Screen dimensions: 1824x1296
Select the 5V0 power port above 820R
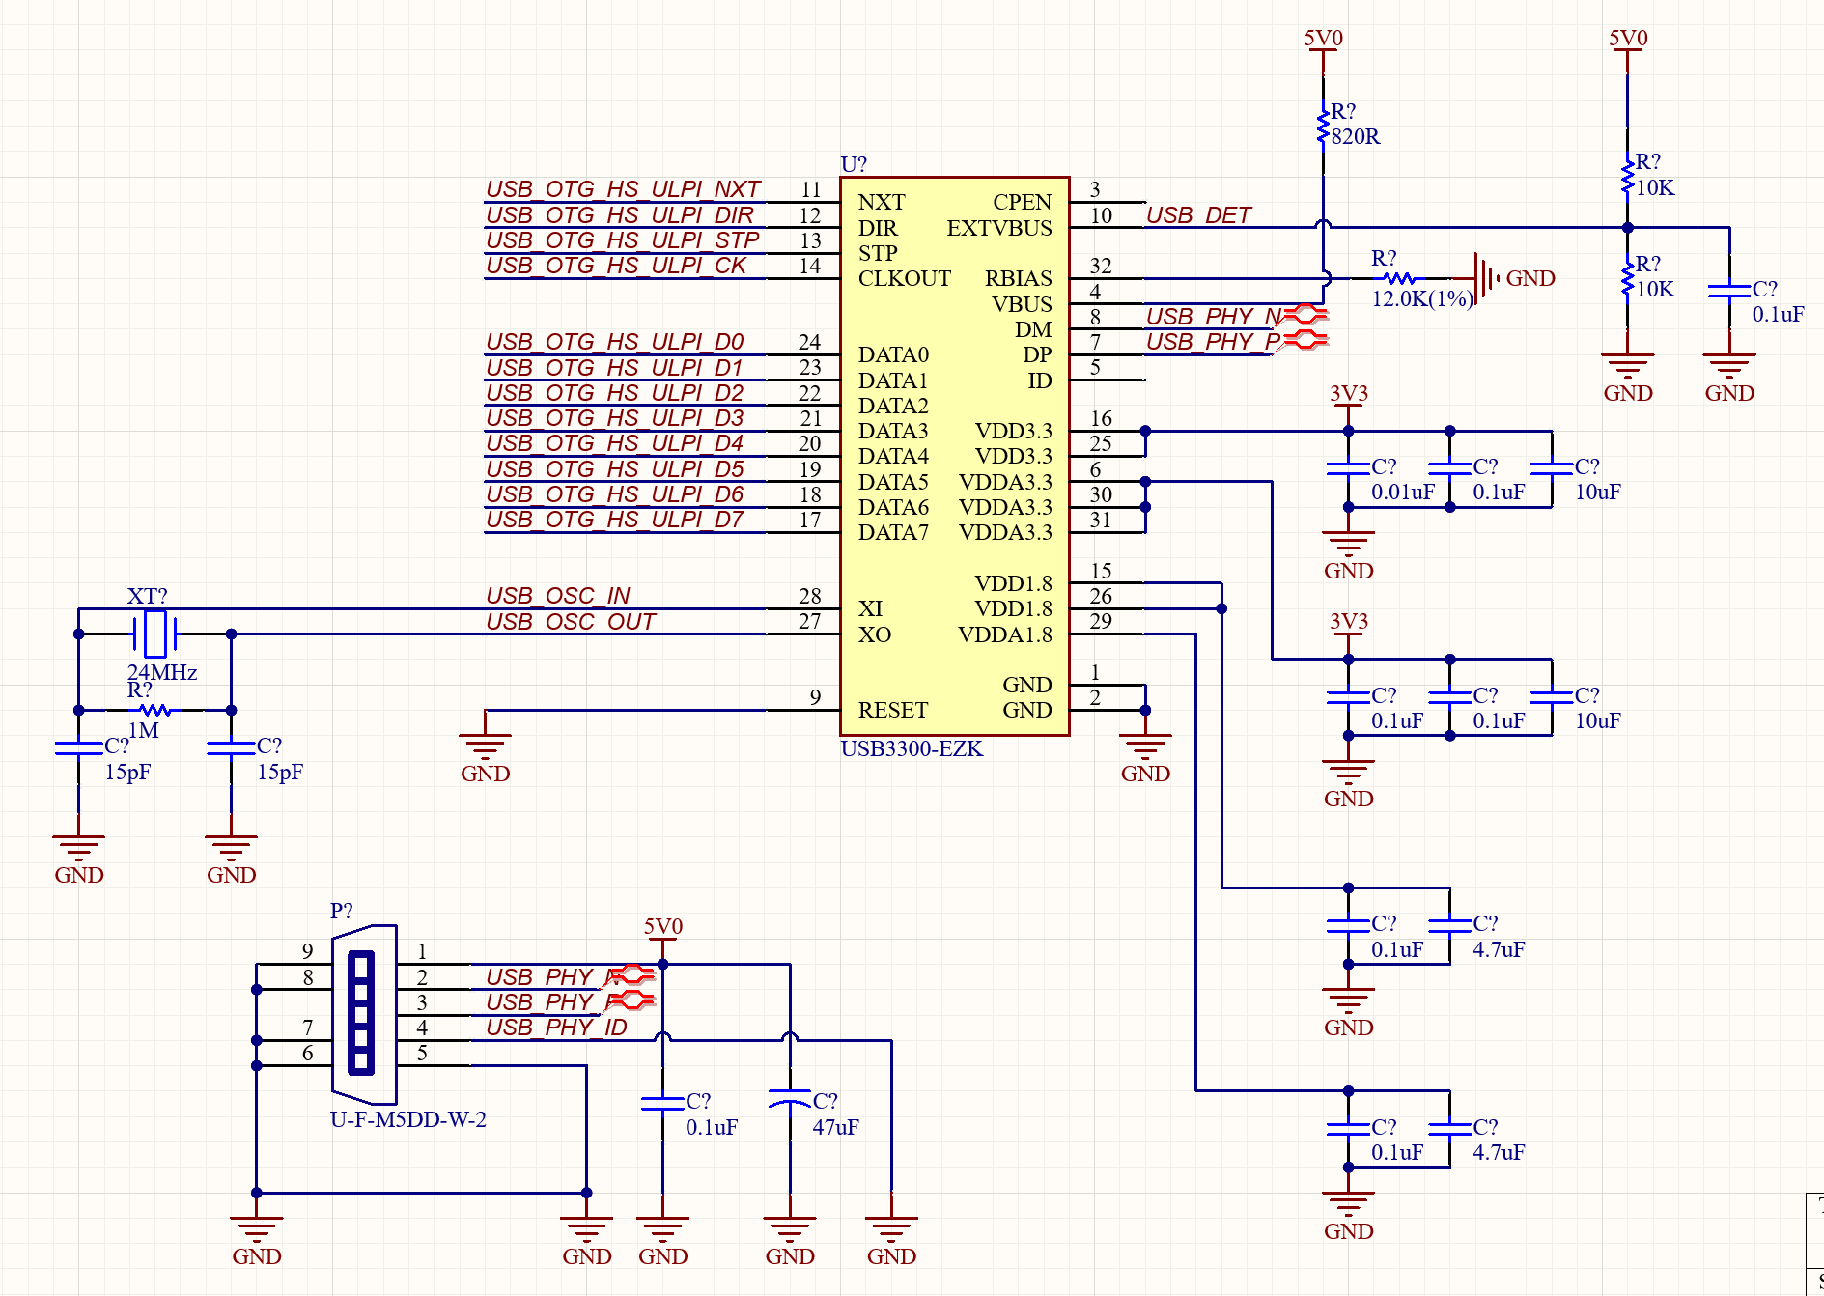click(1323, 41)
